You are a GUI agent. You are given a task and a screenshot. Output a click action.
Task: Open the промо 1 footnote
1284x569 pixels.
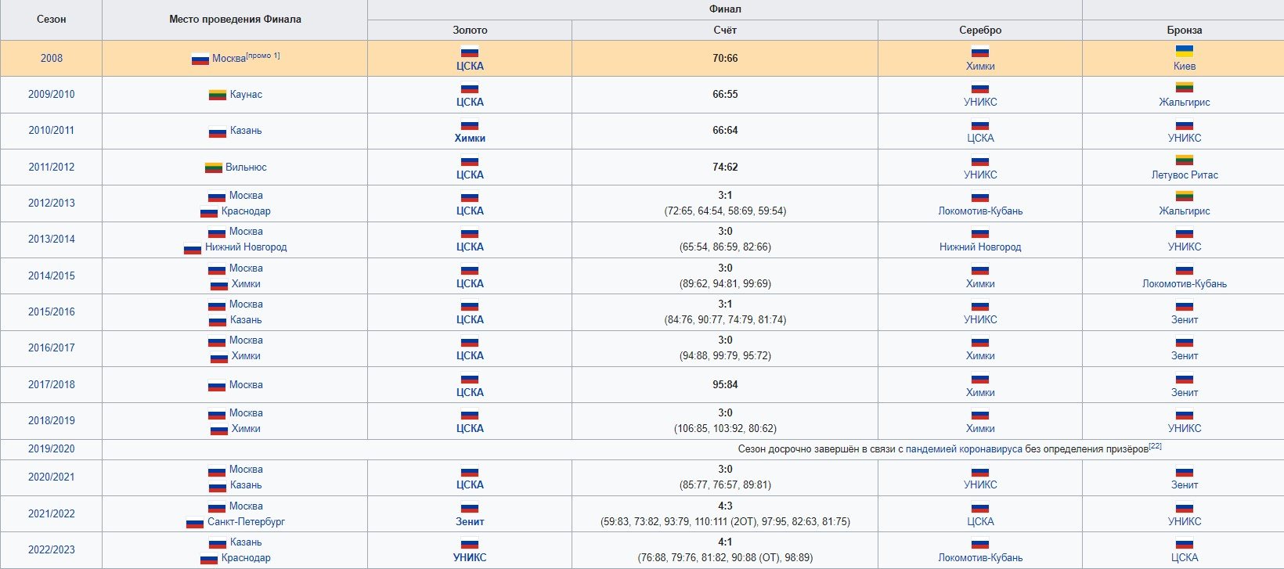(x=263, y=56)
